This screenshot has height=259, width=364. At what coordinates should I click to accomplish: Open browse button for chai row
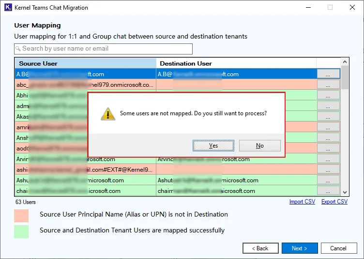(x=328, y=191)
